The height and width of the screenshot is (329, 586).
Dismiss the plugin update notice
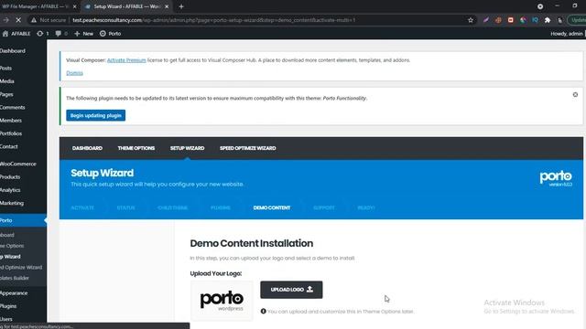(575, 95)
